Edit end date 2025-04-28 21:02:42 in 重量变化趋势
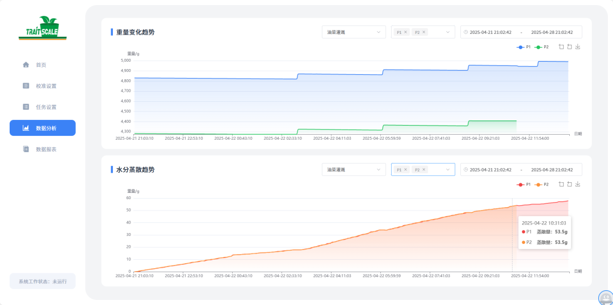The width and height of the screenshot is (613, 305). click(552, 32)
